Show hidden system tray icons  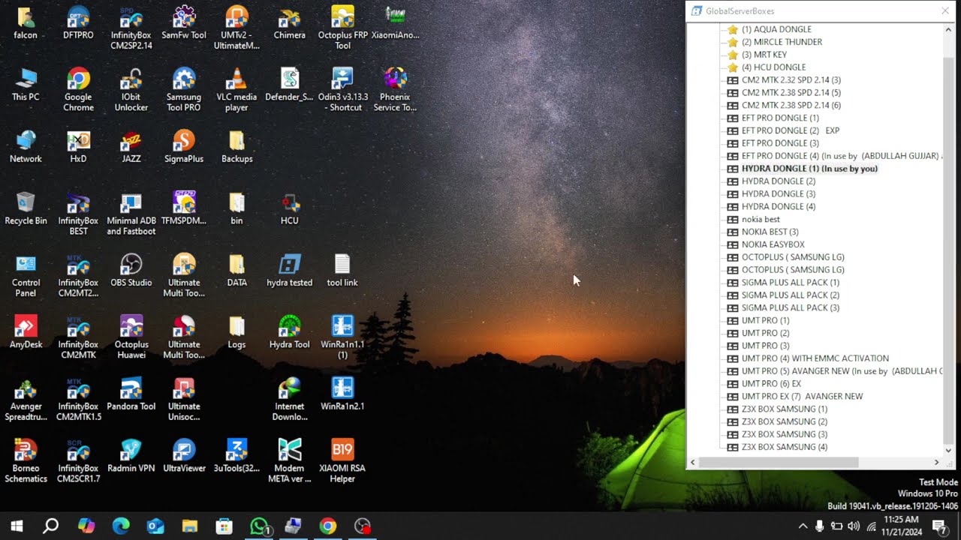[803, 526]
